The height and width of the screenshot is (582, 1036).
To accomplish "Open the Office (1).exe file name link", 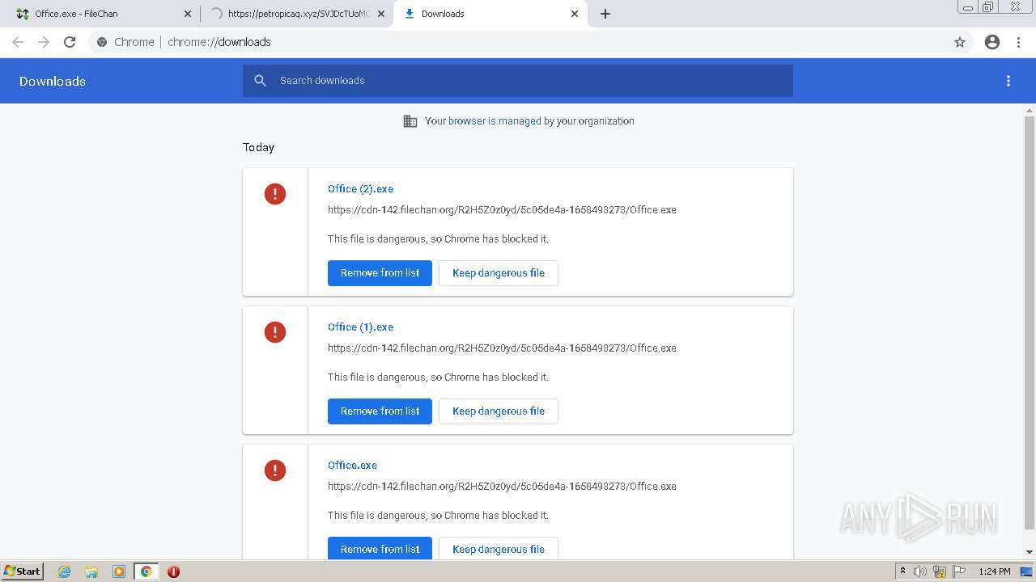I will pyautogui.click(x=360, y=327).
